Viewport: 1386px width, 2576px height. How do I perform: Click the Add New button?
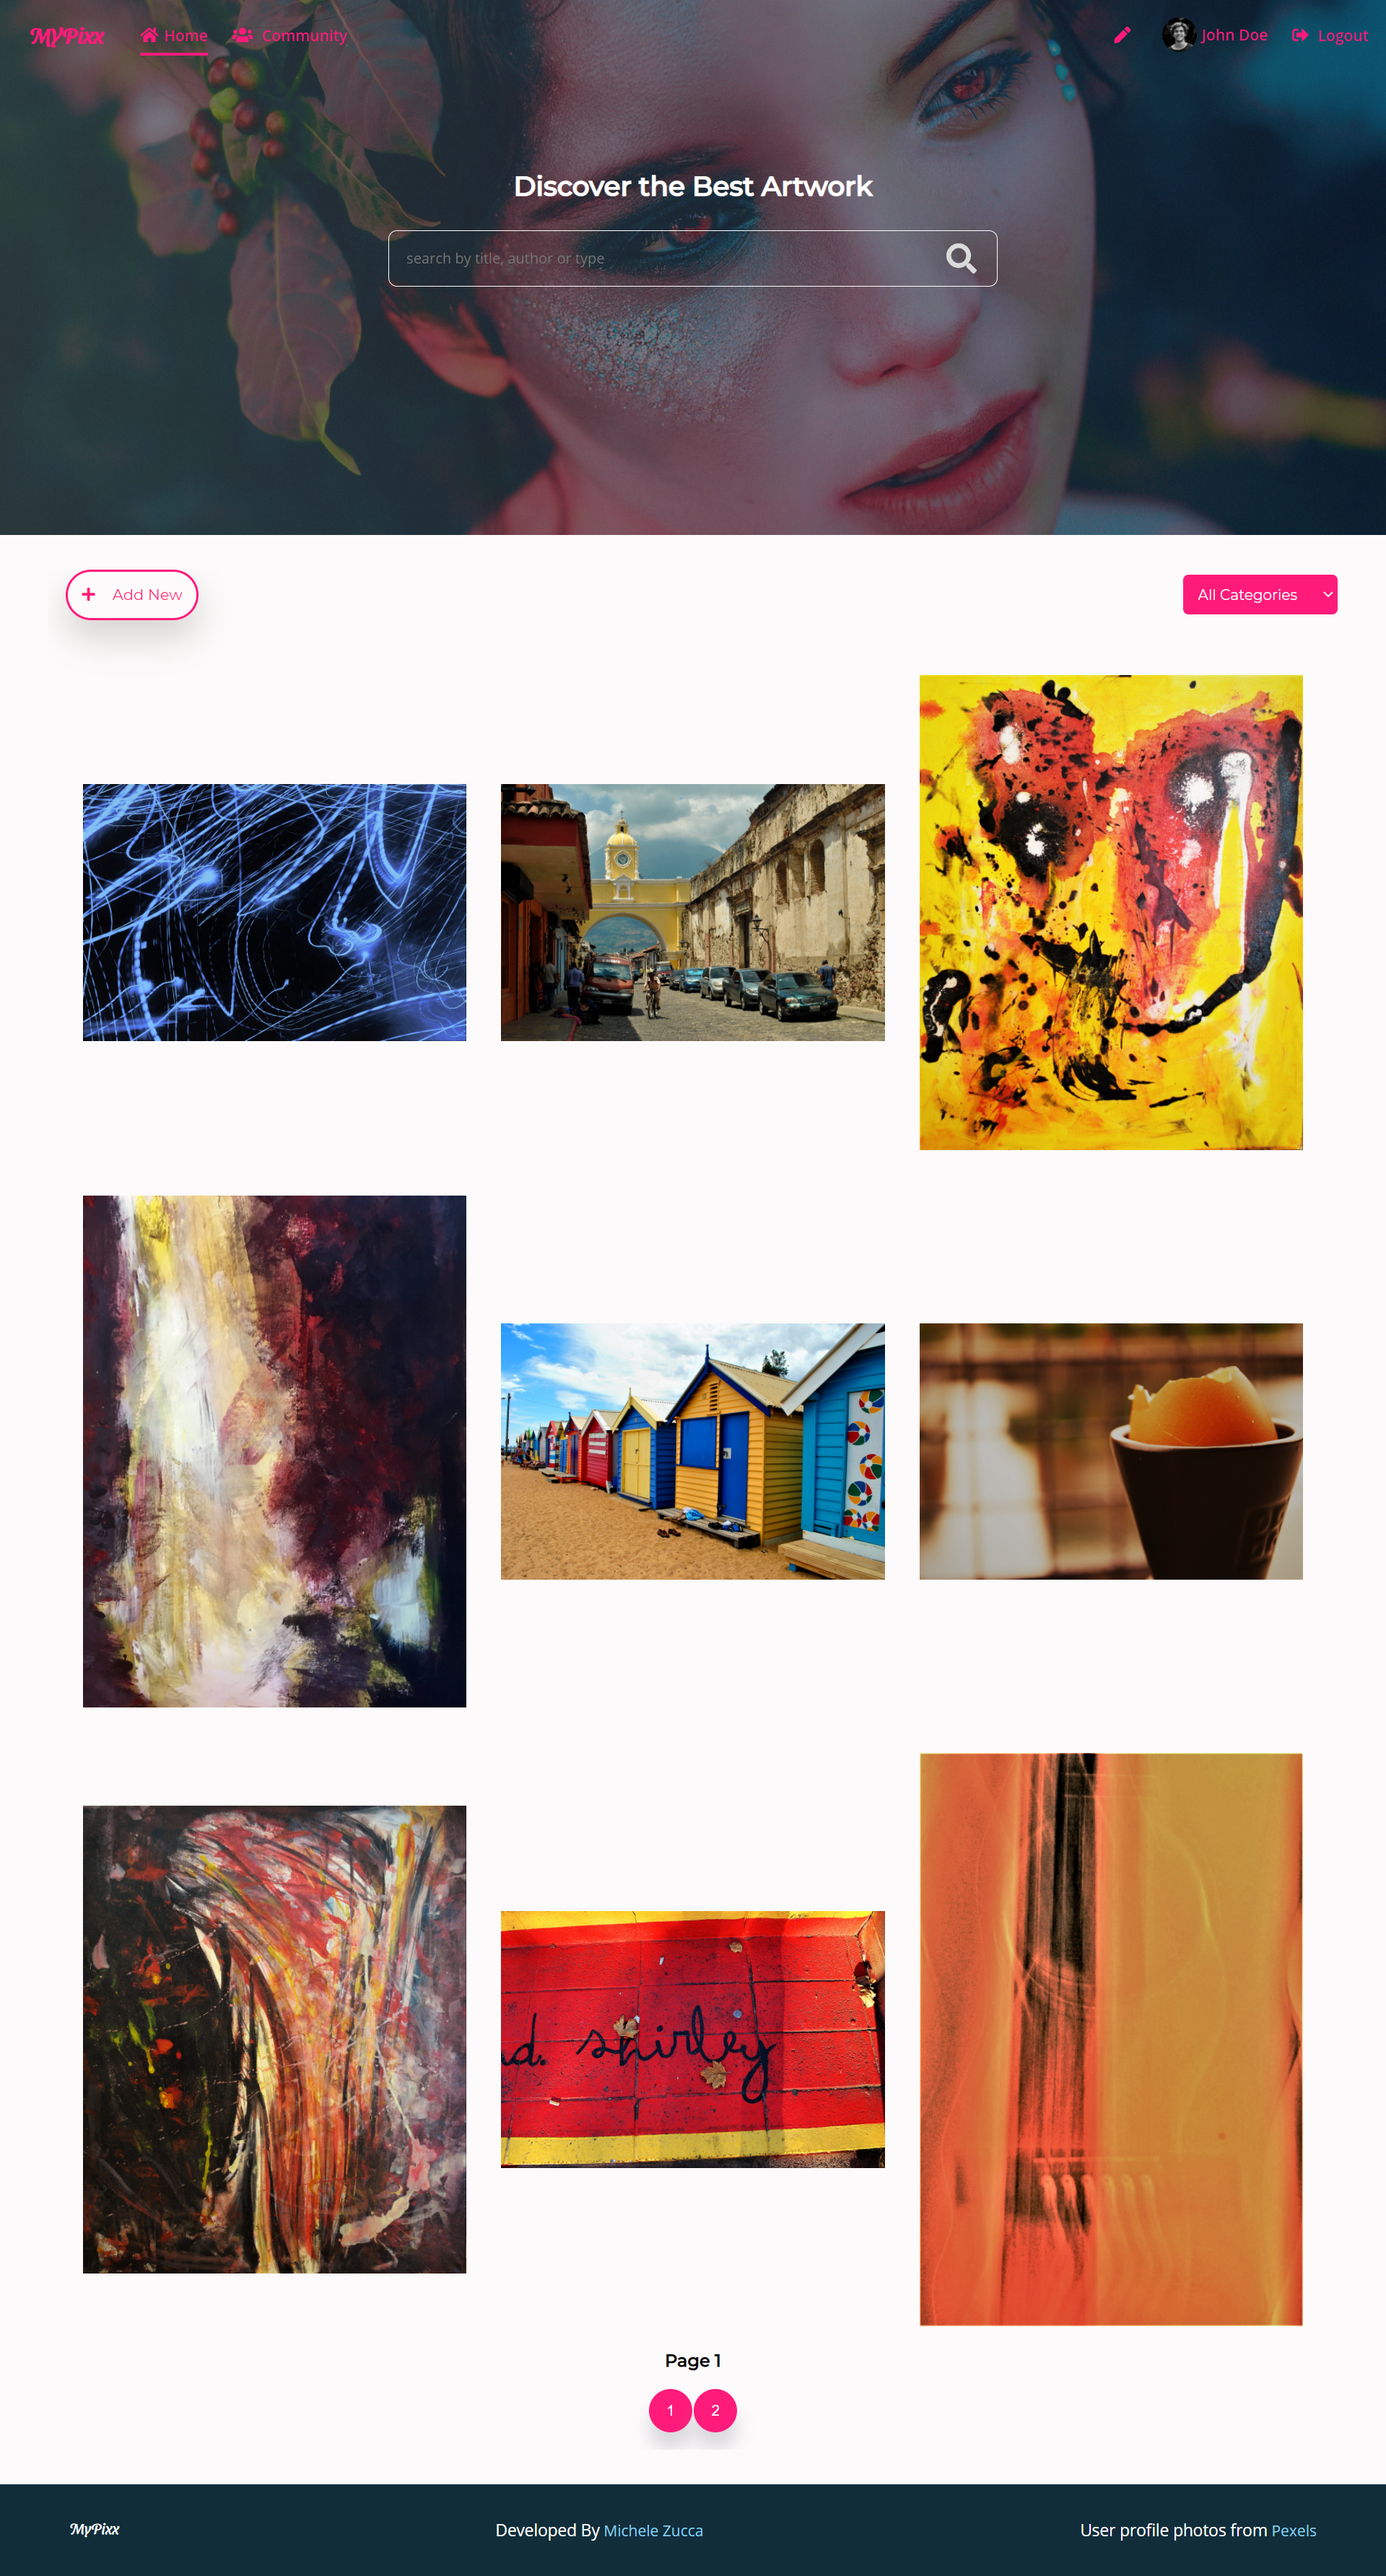point(131,594)
